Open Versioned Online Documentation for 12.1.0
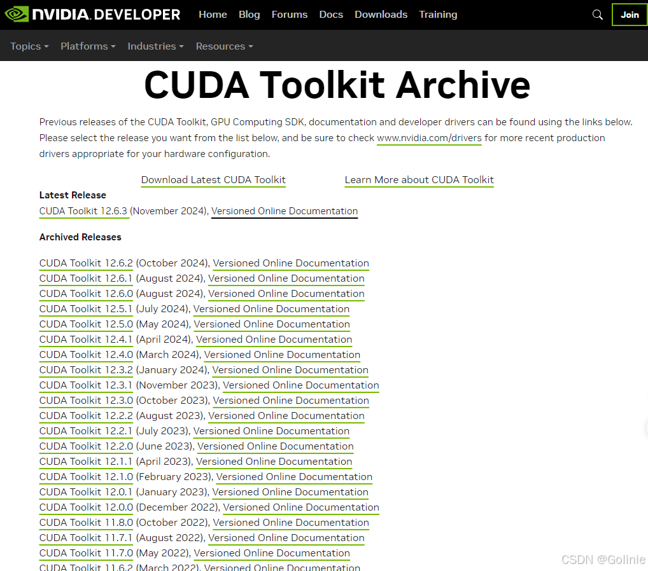This screenshot has width=648, height=571. [x=294, y=477]
